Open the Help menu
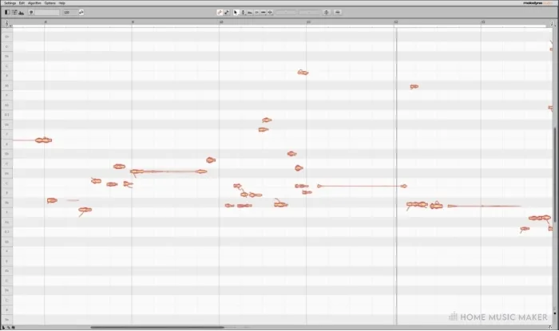Image resolution: width=559 pixels, height=331 pixels. click(x=61, y=3)
